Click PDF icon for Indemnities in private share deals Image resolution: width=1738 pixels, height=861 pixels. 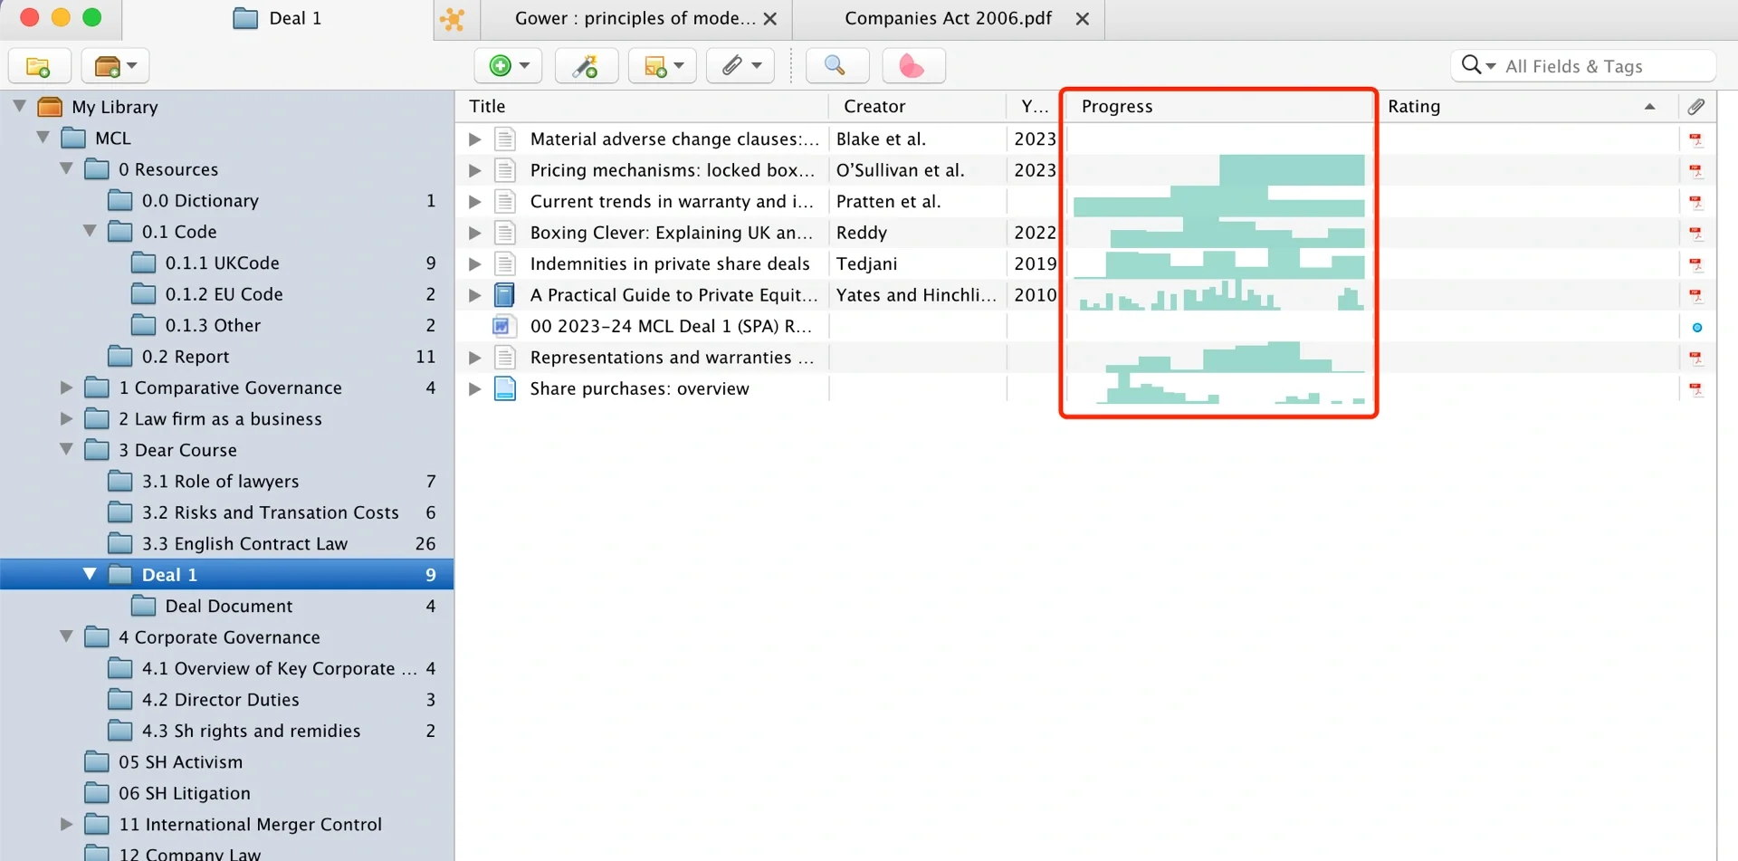tap(1696, 265)
